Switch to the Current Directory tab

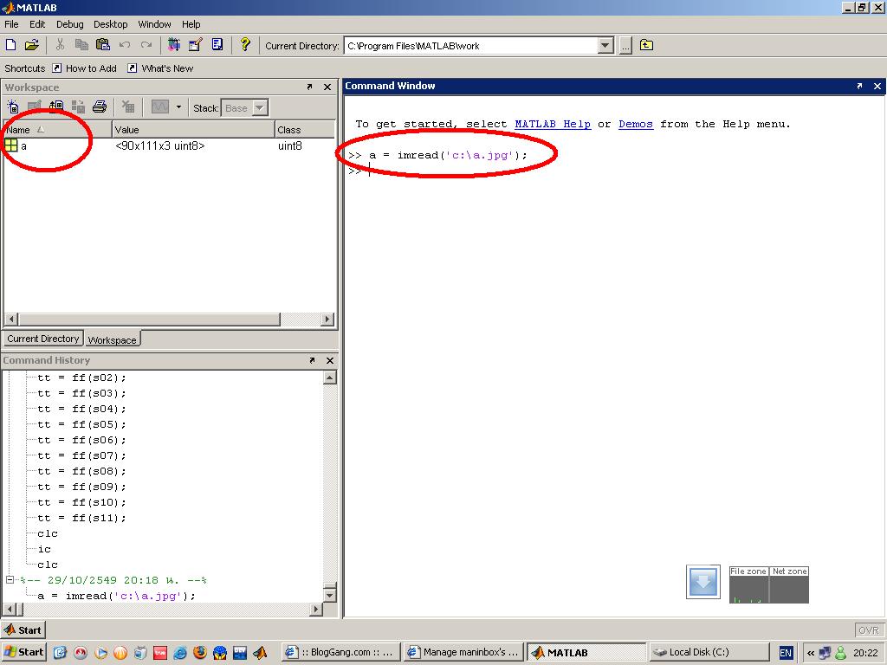pyautogui.click(x=43, y=339)
